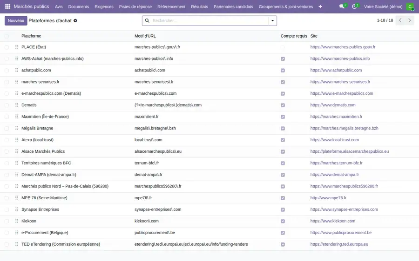Click the Nouveau button

16,20
